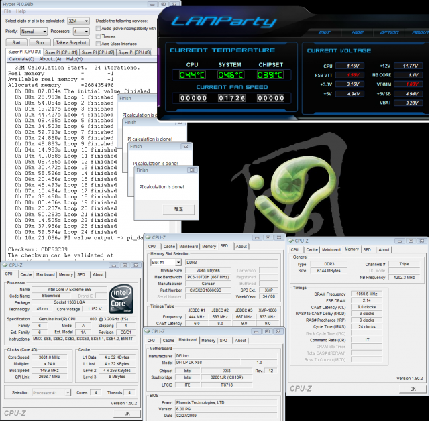Image resolution: width=430 pixels, height=421 pixels.
Task: Minimize the CPU-Z processor window
Action: pos(114,265)
